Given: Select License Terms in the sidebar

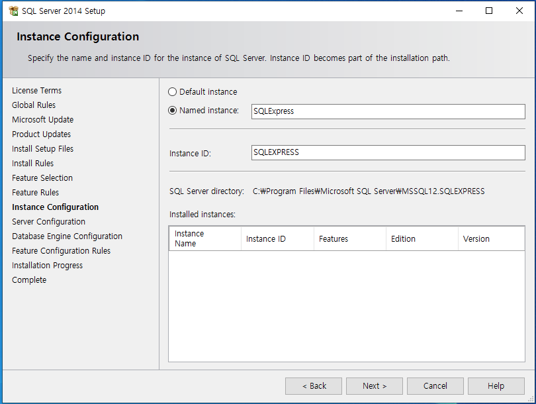Looking at the screenshot, I should point(36,90).
